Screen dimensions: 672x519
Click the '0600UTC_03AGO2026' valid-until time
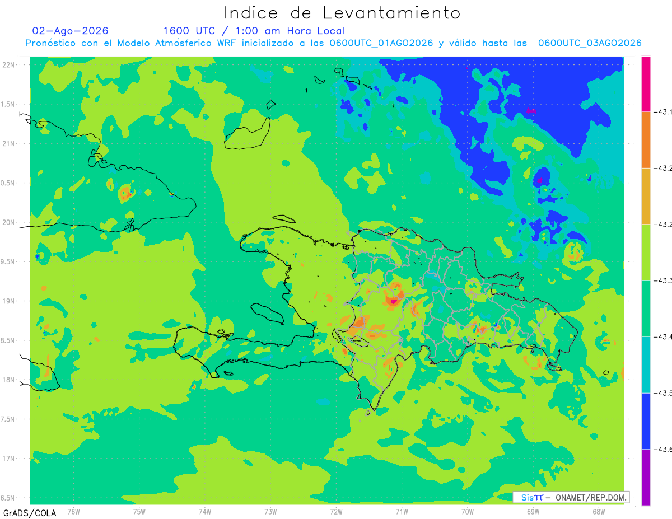point(590,43)
